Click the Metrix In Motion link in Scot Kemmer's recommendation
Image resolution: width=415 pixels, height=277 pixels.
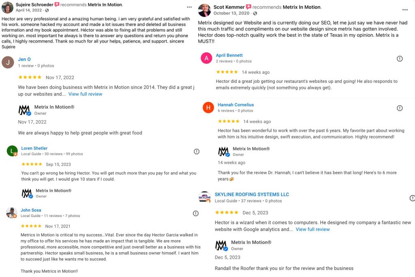301,7
